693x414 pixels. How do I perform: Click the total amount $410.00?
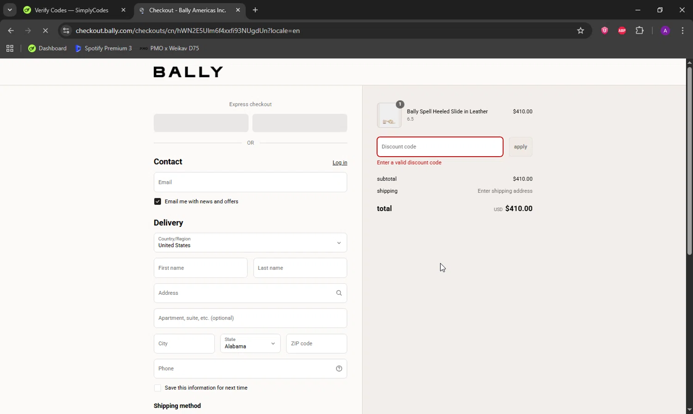tap(519, 209)
